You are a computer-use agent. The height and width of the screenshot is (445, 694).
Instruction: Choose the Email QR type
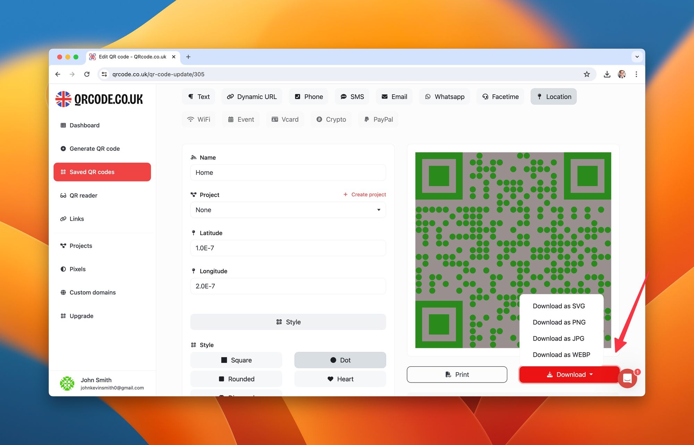pyautogui.click(x=394, y=97)
